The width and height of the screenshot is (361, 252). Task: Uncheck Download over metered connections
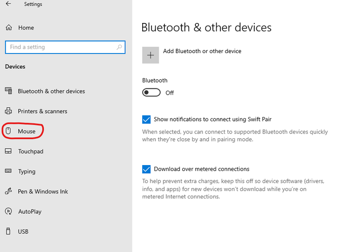(146, 169)
